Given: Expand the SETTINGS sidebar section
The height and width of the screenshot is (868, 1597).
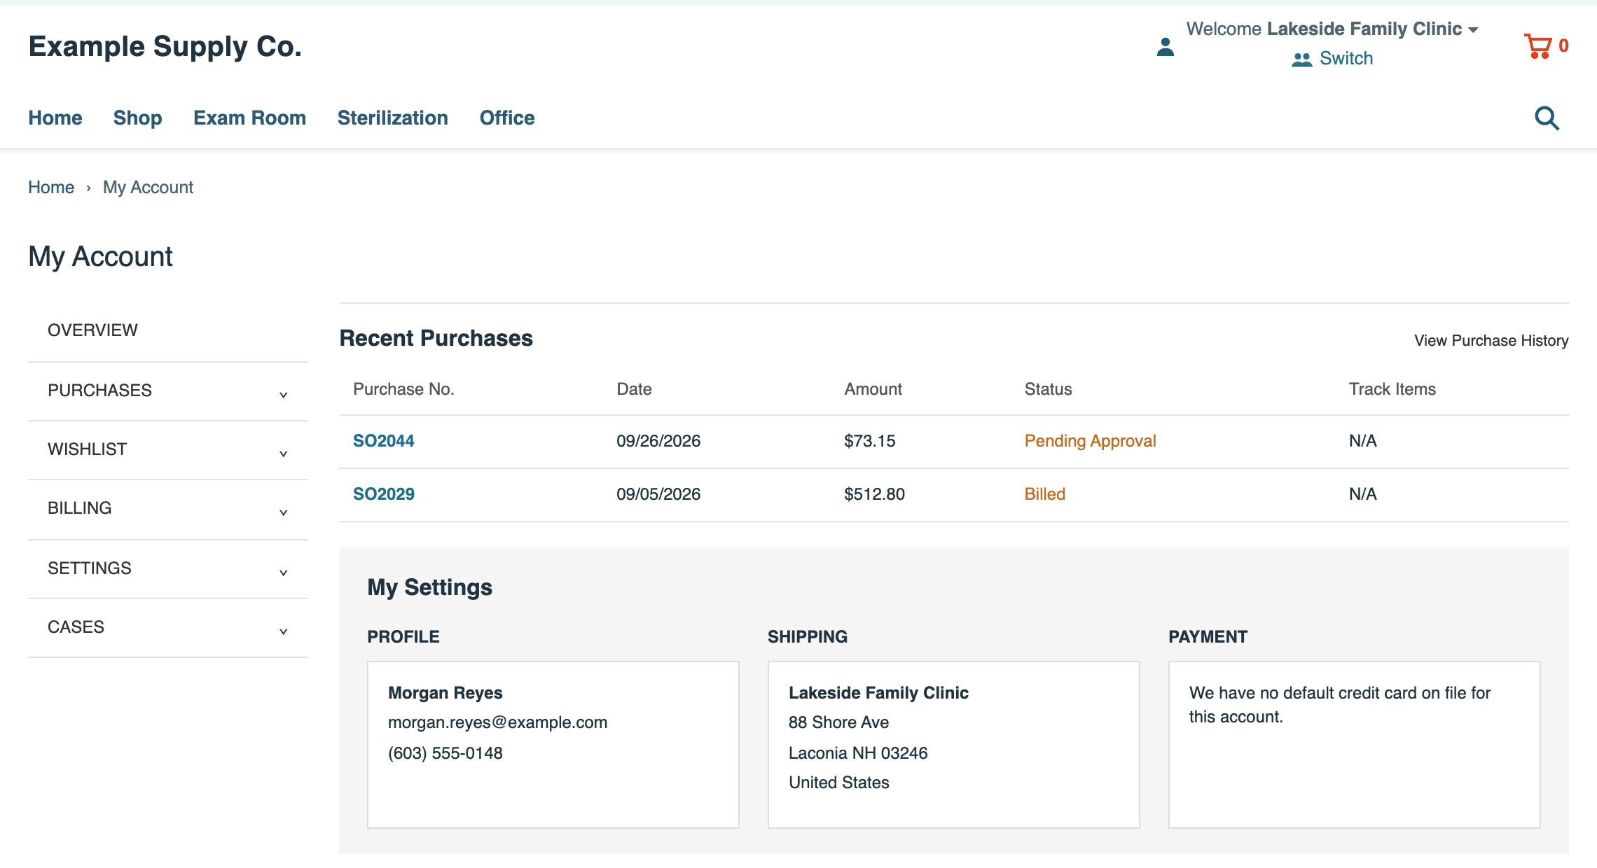Looking at the screenshot, I should tap(168, 568).
